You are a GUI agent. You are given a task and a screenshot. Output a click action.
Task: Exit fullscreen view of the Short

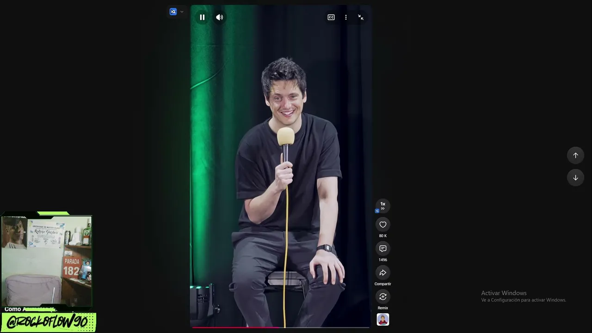[x=361, y=17]
